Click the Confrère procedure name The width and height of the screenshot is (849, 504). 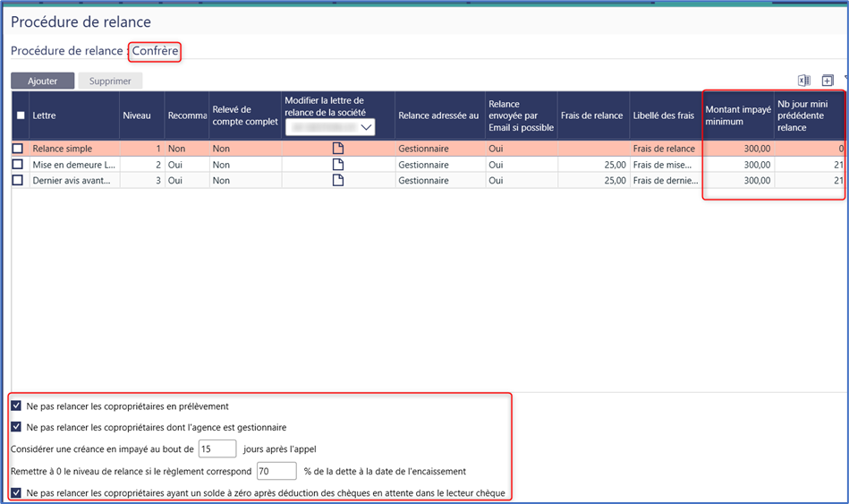pyautogui.click(x=155, y=51)
